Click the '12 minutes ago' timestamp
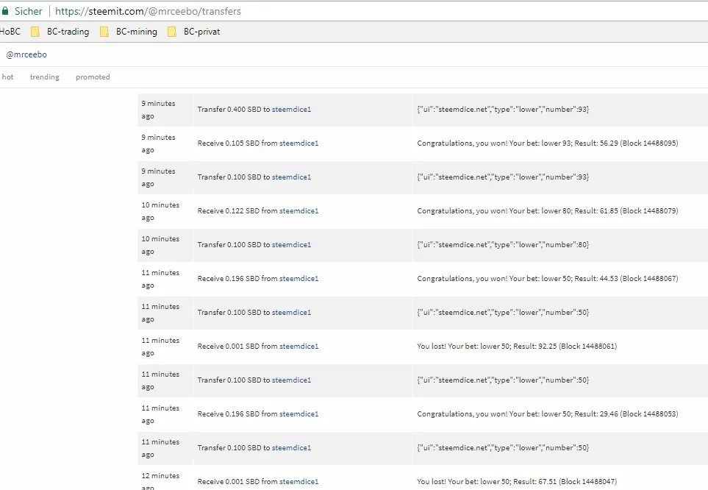The image size is (708, 490). (x=160, y=482)
